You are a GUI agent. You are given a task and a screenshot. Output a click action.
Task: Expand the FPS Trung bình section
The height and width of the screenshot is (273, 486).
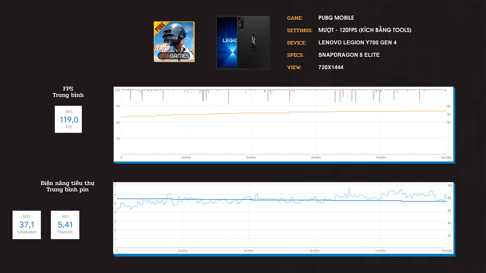(x=68, y=92)
